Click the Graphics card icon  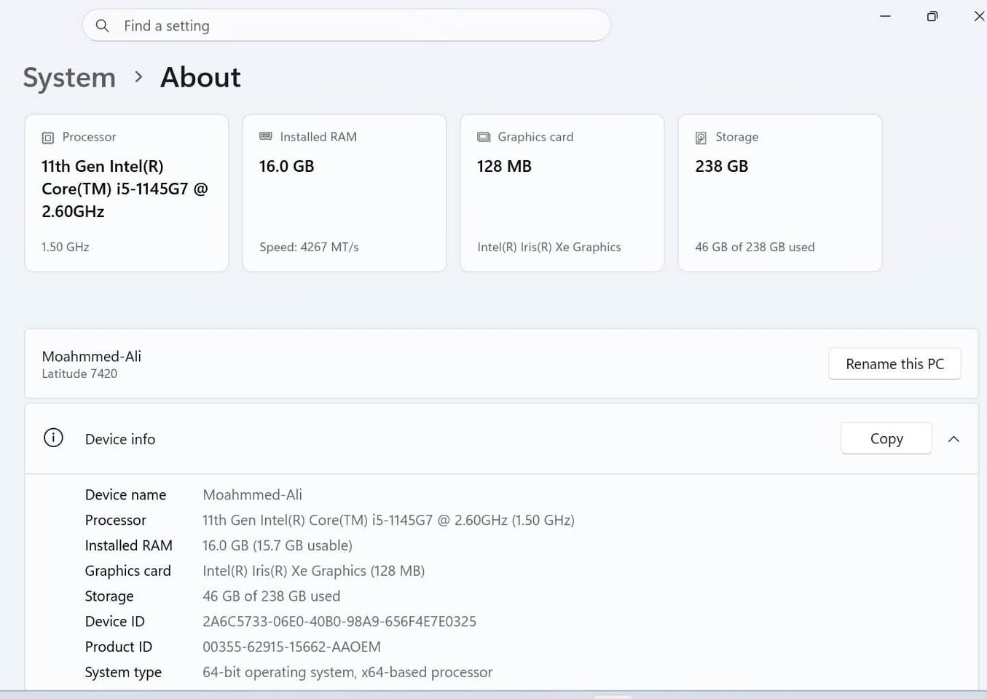pyautogui.click(x=484, y=137)
